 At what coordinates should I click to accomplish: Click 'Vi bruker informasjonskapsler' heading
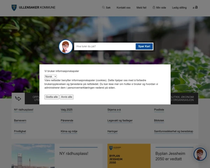click(62, 71)
